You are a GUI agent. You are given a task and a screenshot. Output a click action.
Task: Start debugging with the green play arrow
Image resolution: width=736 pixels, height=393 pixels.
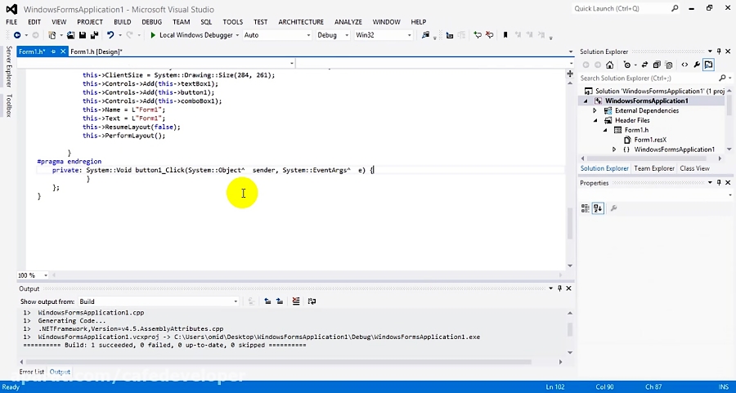coord(153,35)
